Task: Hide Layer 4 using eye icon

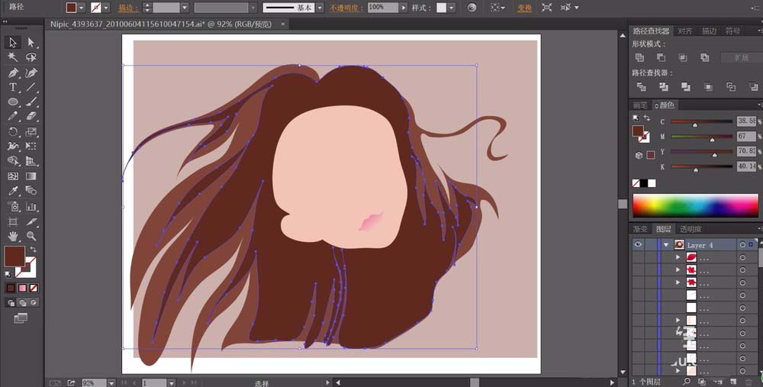Action: 638,245
